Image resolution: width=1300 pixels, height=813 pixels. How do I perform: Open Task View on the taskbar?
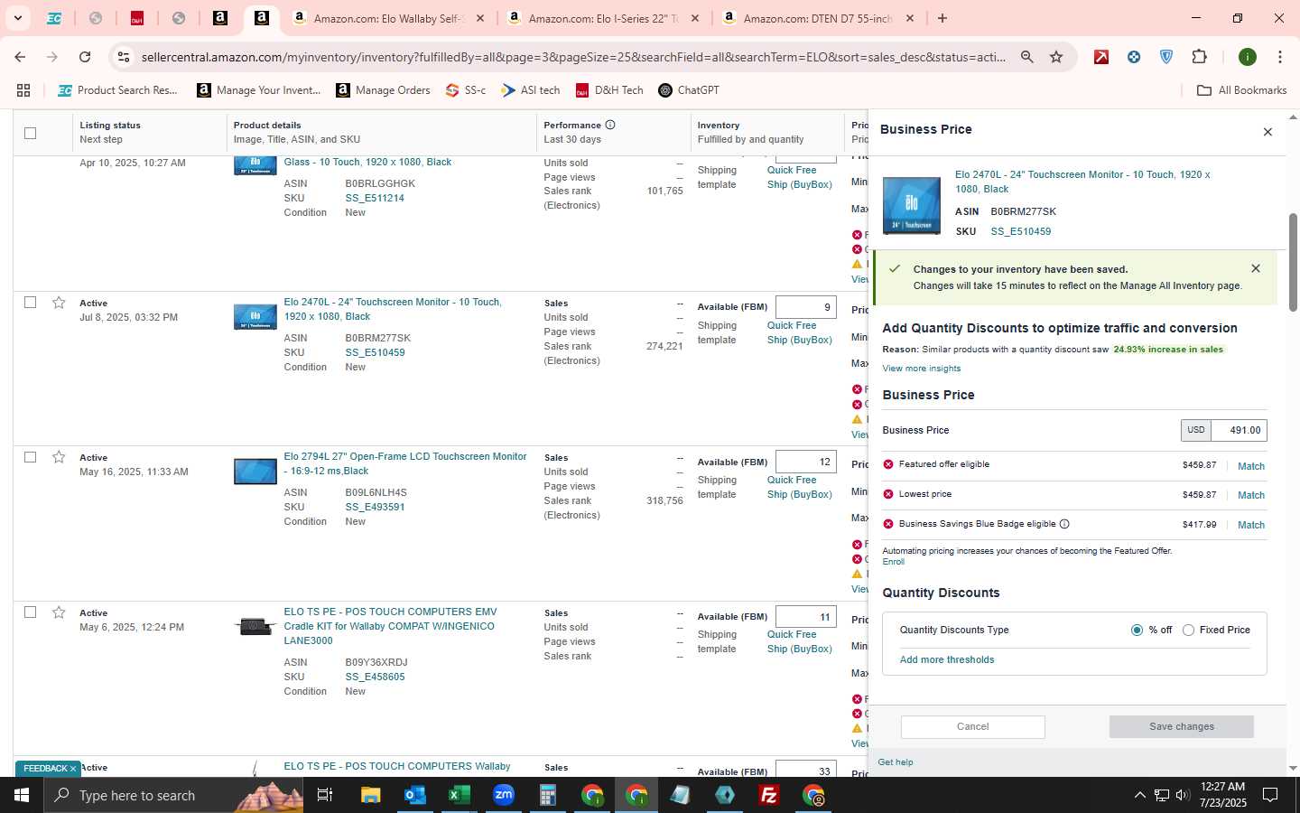[325, 795]
